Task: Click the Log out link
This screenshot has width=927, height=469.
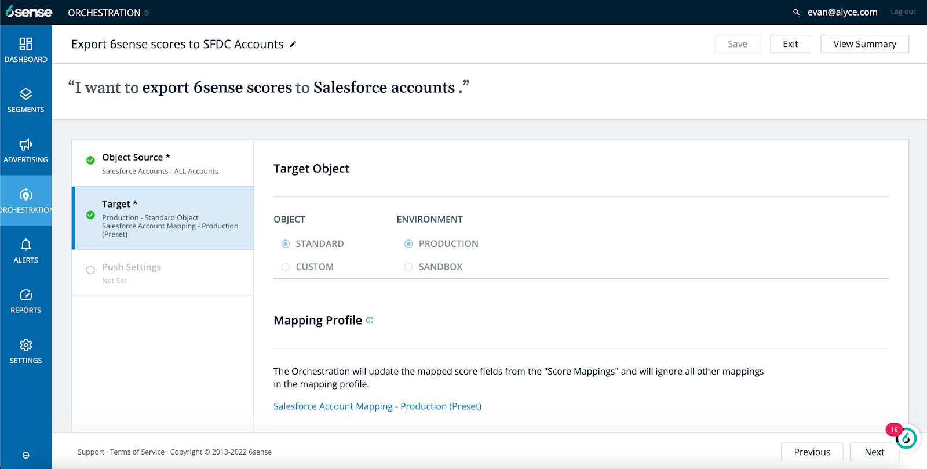Action: click(x=903, y=12)
